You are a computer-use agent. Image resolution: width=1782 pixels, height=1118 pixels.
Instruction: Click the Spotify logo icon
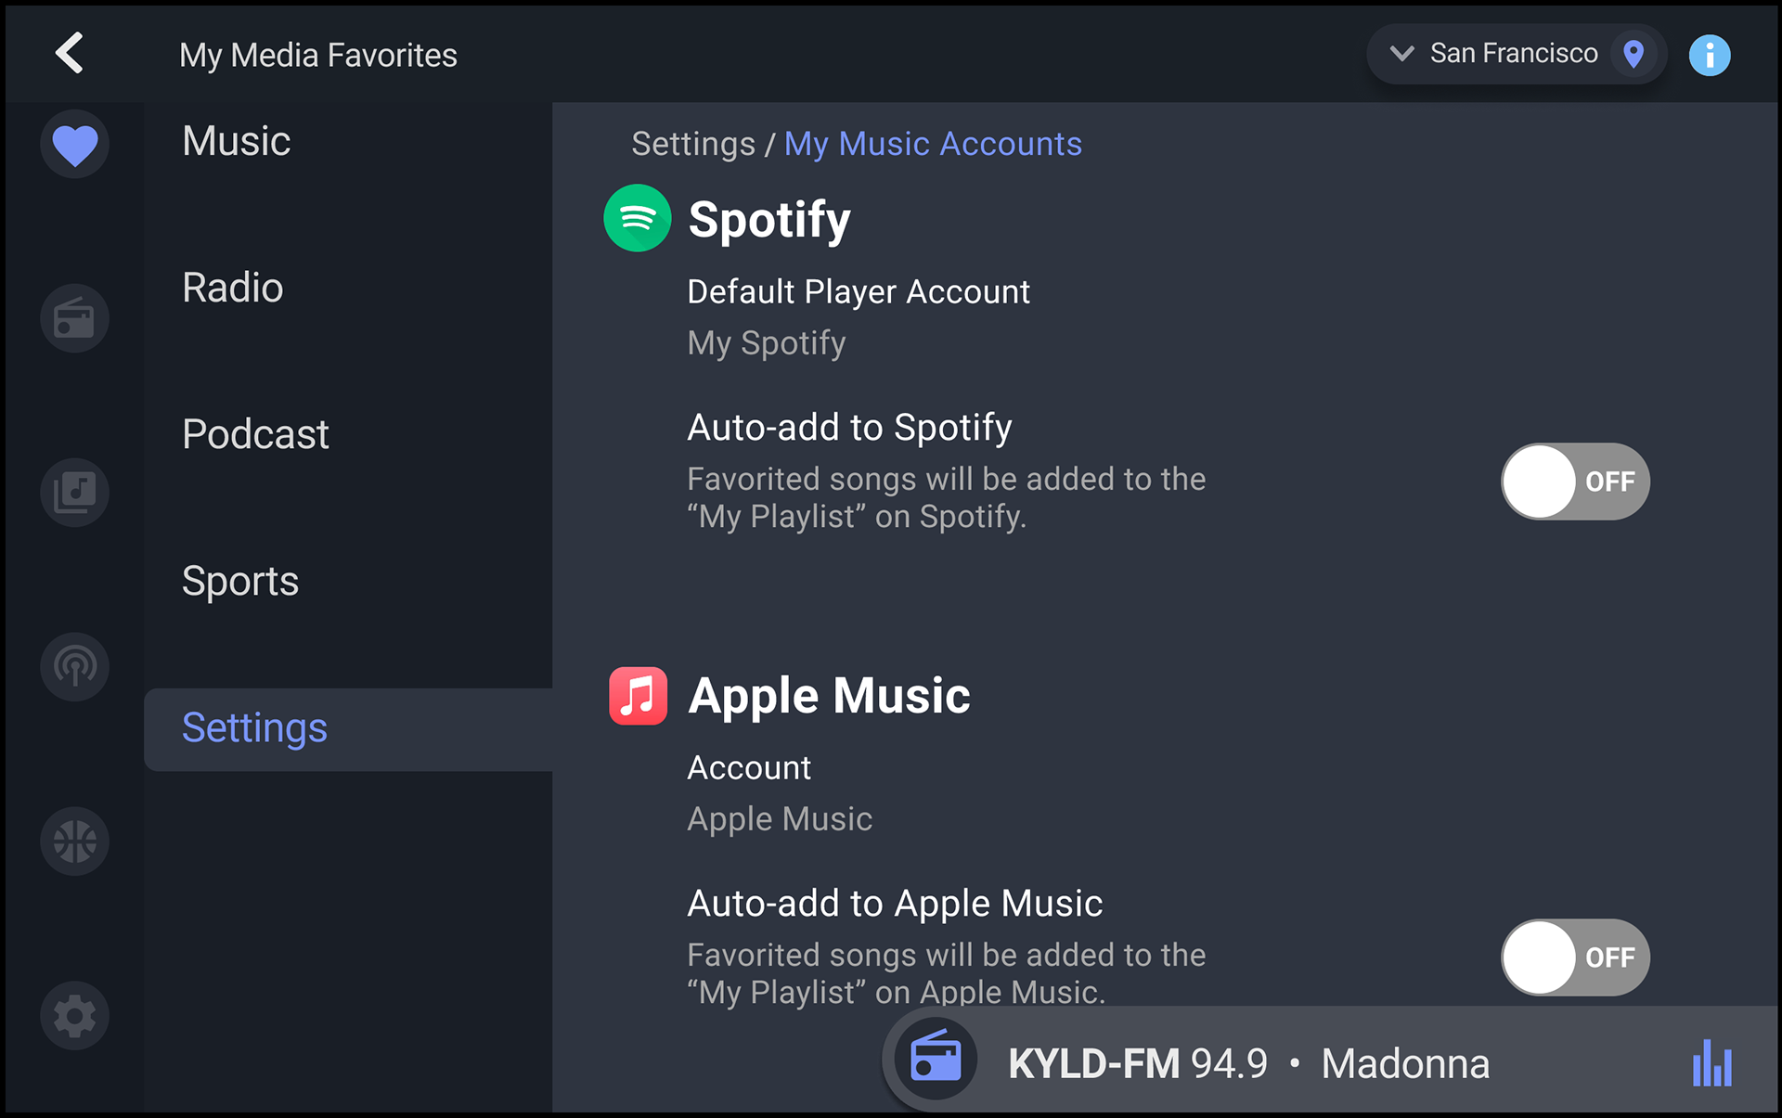(637, 218)
